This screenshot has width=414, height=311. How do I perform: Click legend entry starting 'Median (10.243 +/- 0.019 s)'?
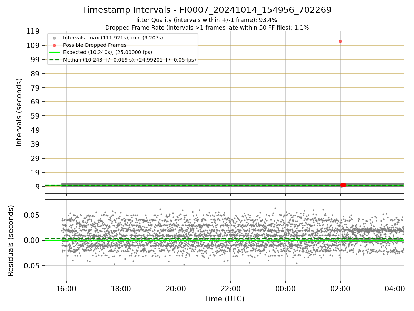pyautogui.click(x=129, y=60)
